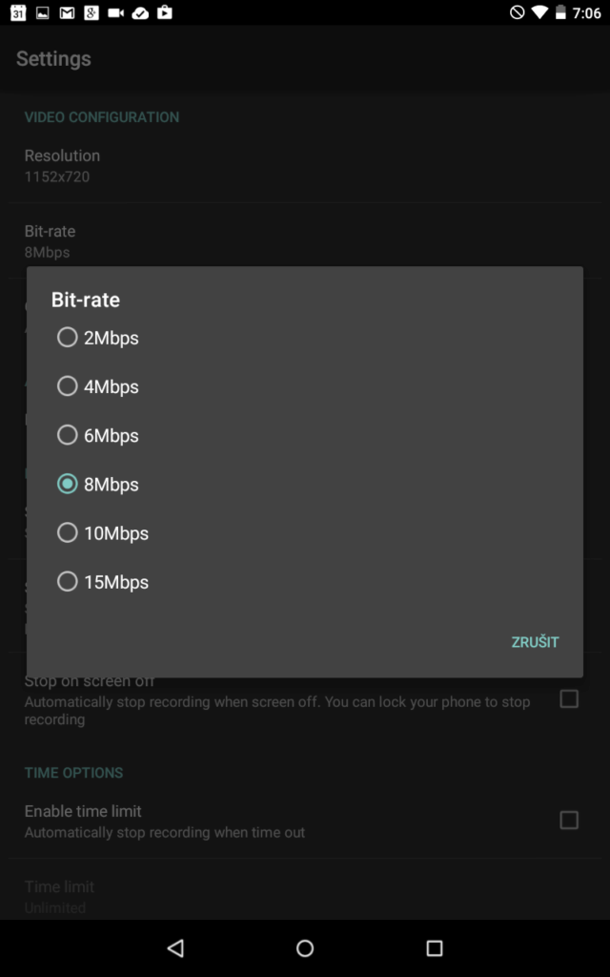The width and height of the screenshot is (610, 977).
Task: Tap the Android back navigation button
Action: (175, 948)
